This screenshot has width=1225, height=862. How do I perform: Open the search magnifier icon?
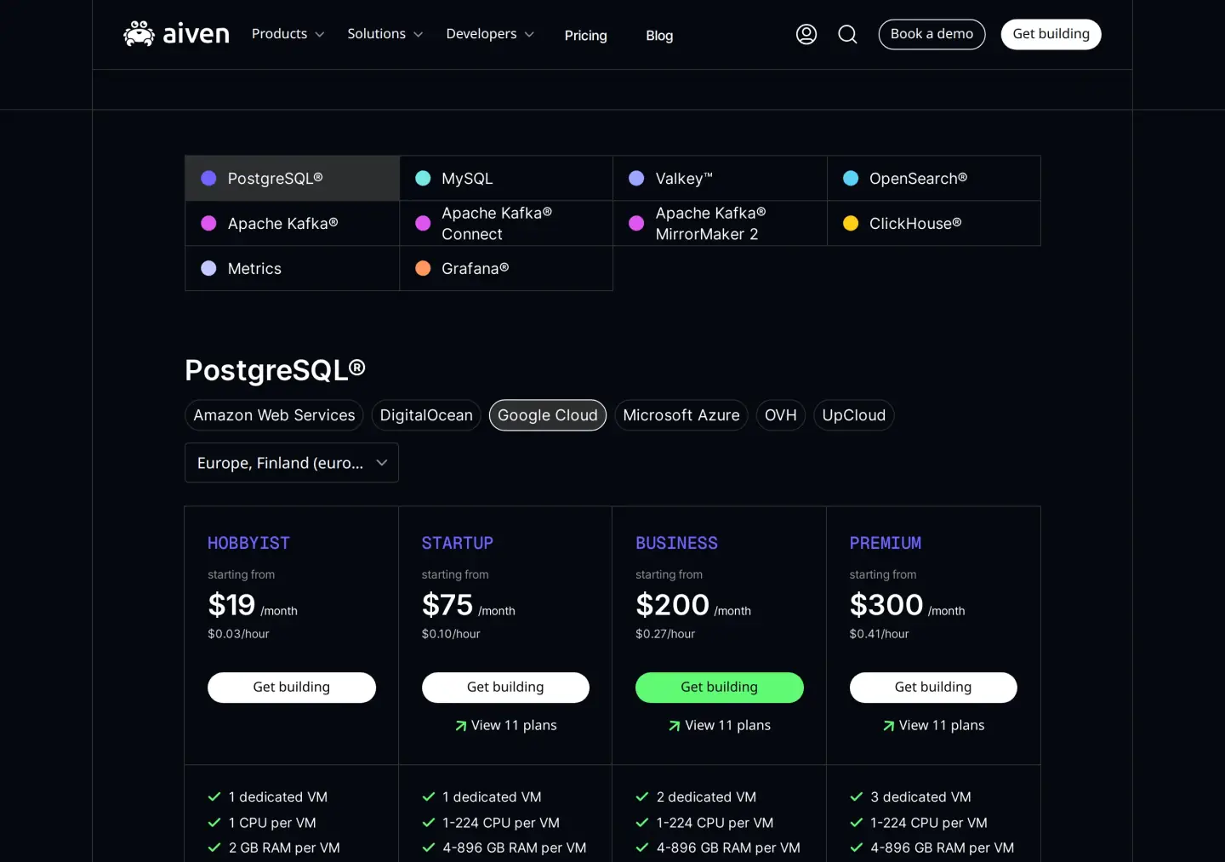click(x=847, y=34)
